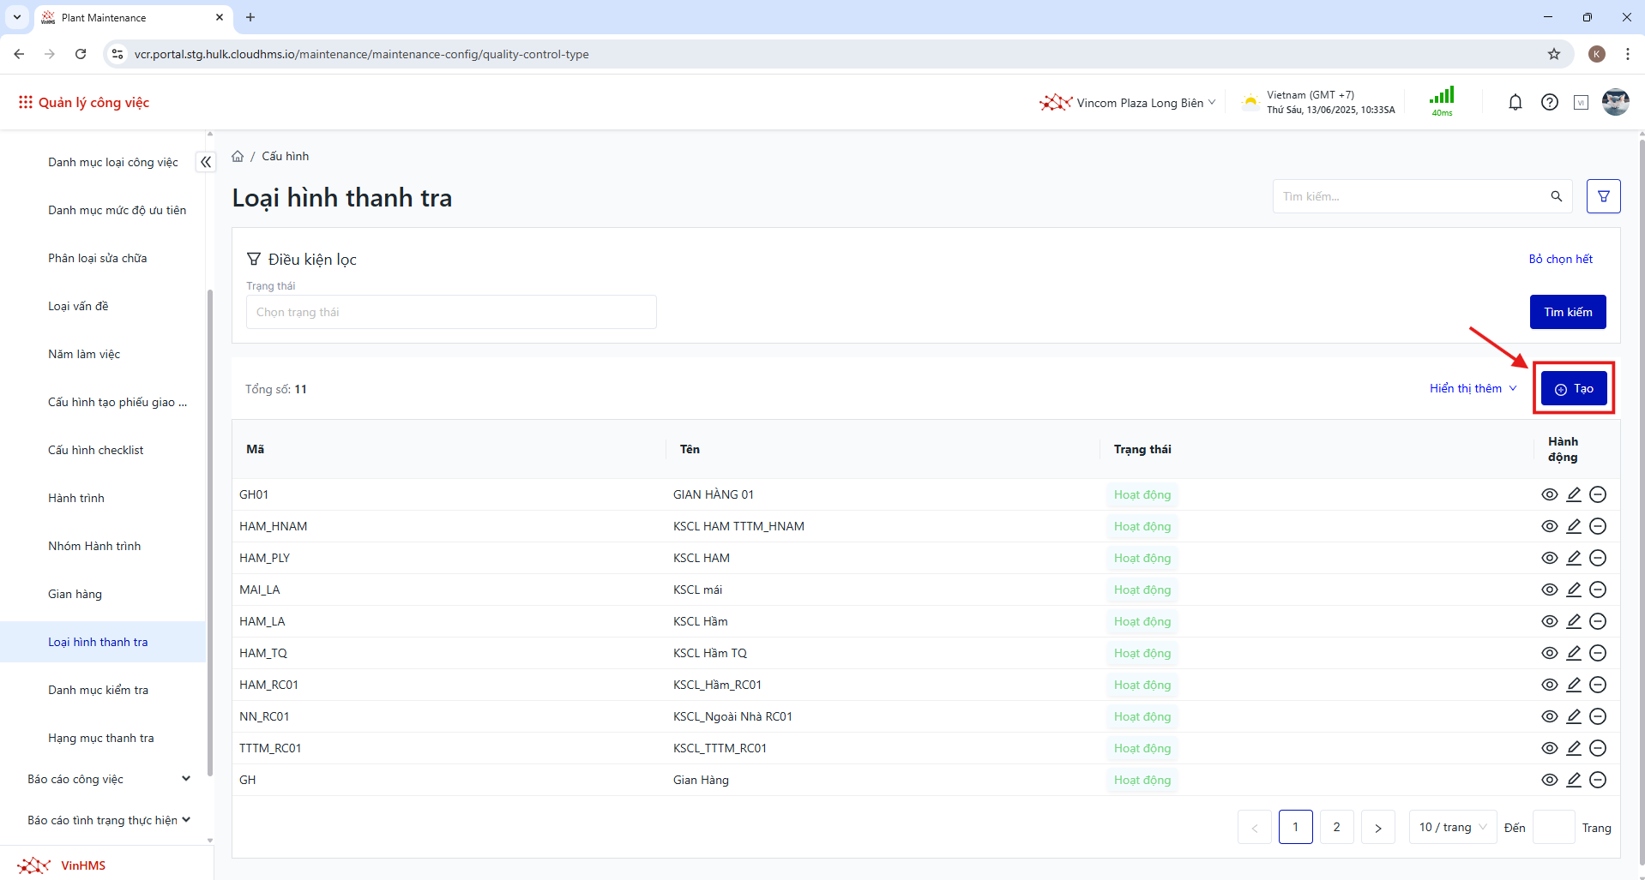Expand Báo cáo công việc menu

(x=108, y=779)
